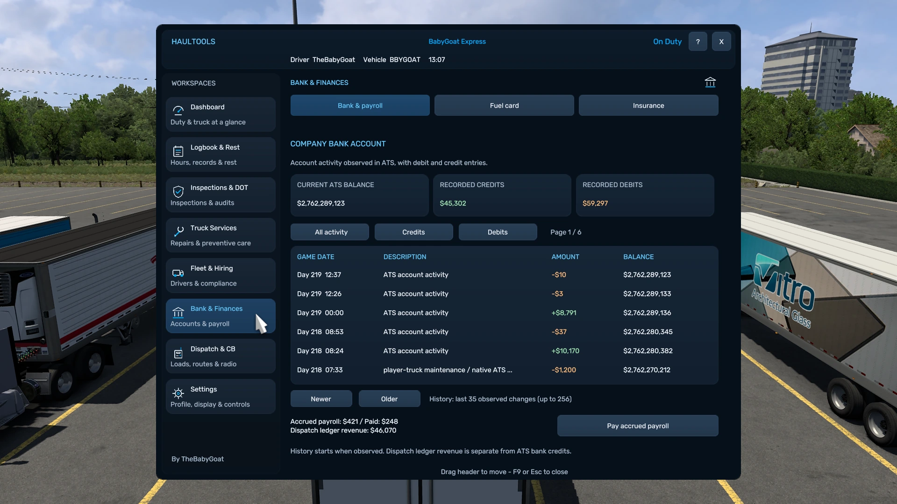Click the Logbook & Rest clipboard icon

coord(178,151)
